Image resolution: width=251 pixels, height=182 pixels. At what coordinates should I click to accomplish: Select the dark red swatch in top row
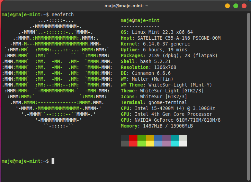pyautogui.click(x=133, y=138)
